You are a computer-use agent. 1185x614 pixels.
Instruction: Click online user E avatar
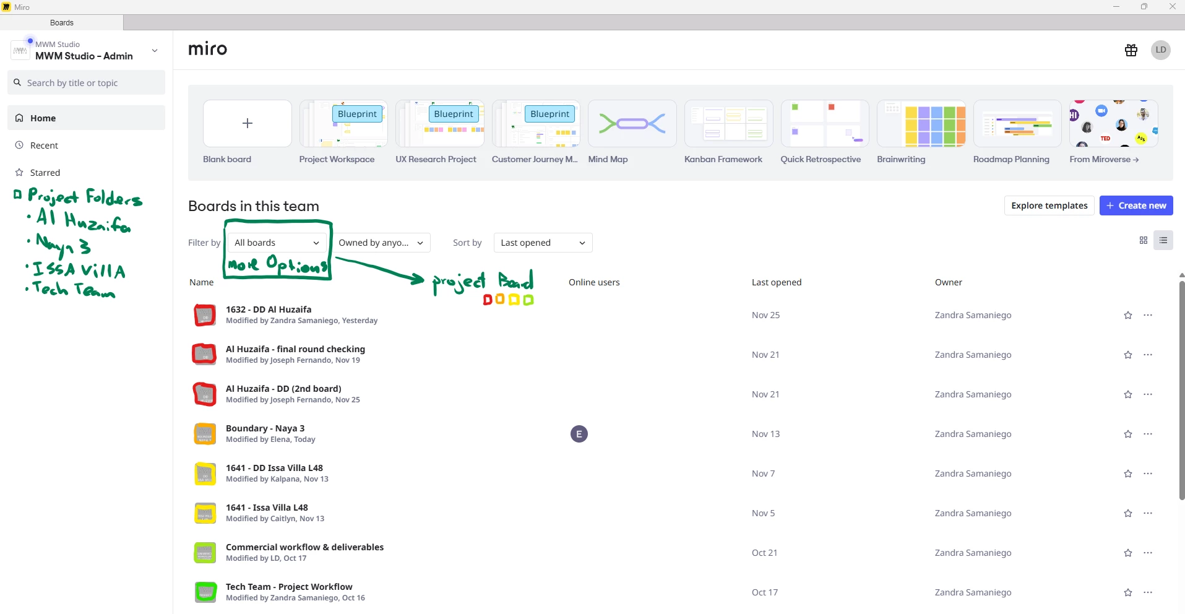coord(579,434)
